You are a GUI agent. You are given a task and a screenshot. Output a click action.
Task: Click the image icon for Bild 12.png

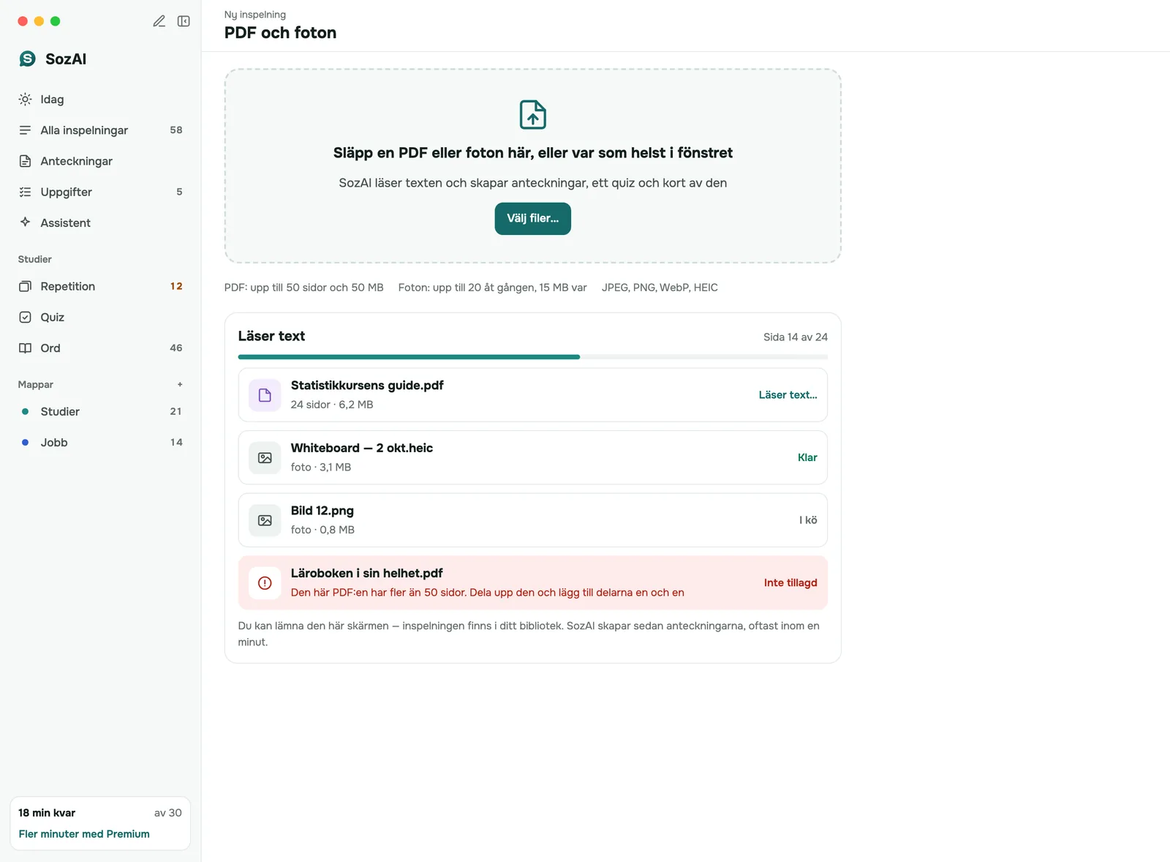265,520
